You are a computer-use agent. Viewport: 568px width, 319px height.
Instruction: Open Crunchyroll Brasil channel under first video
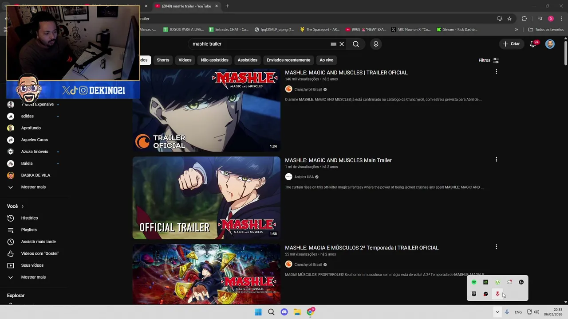308,89
